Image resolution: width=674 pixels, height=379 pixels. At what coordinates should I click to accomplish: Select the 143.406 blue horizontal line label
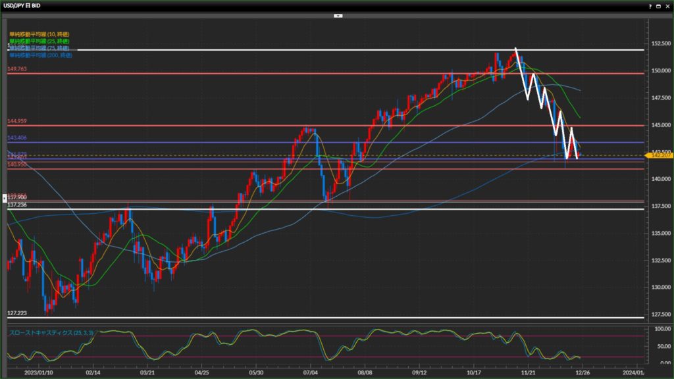pos(17,138)
